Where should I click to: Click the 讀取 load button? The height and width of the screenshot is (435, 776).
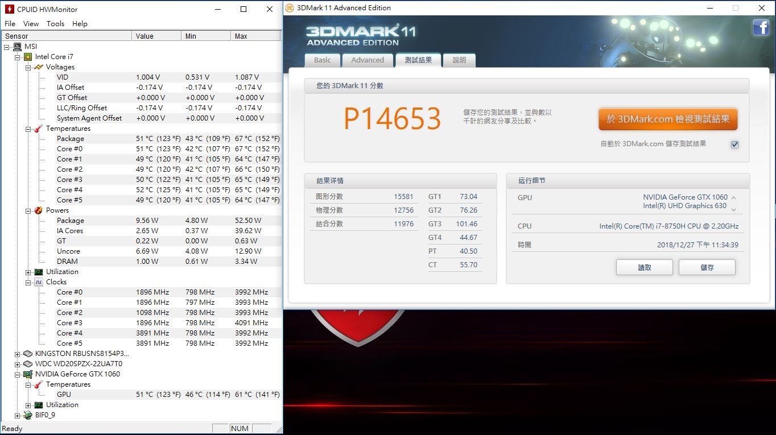pyautogui.click(x=645, y=267)
